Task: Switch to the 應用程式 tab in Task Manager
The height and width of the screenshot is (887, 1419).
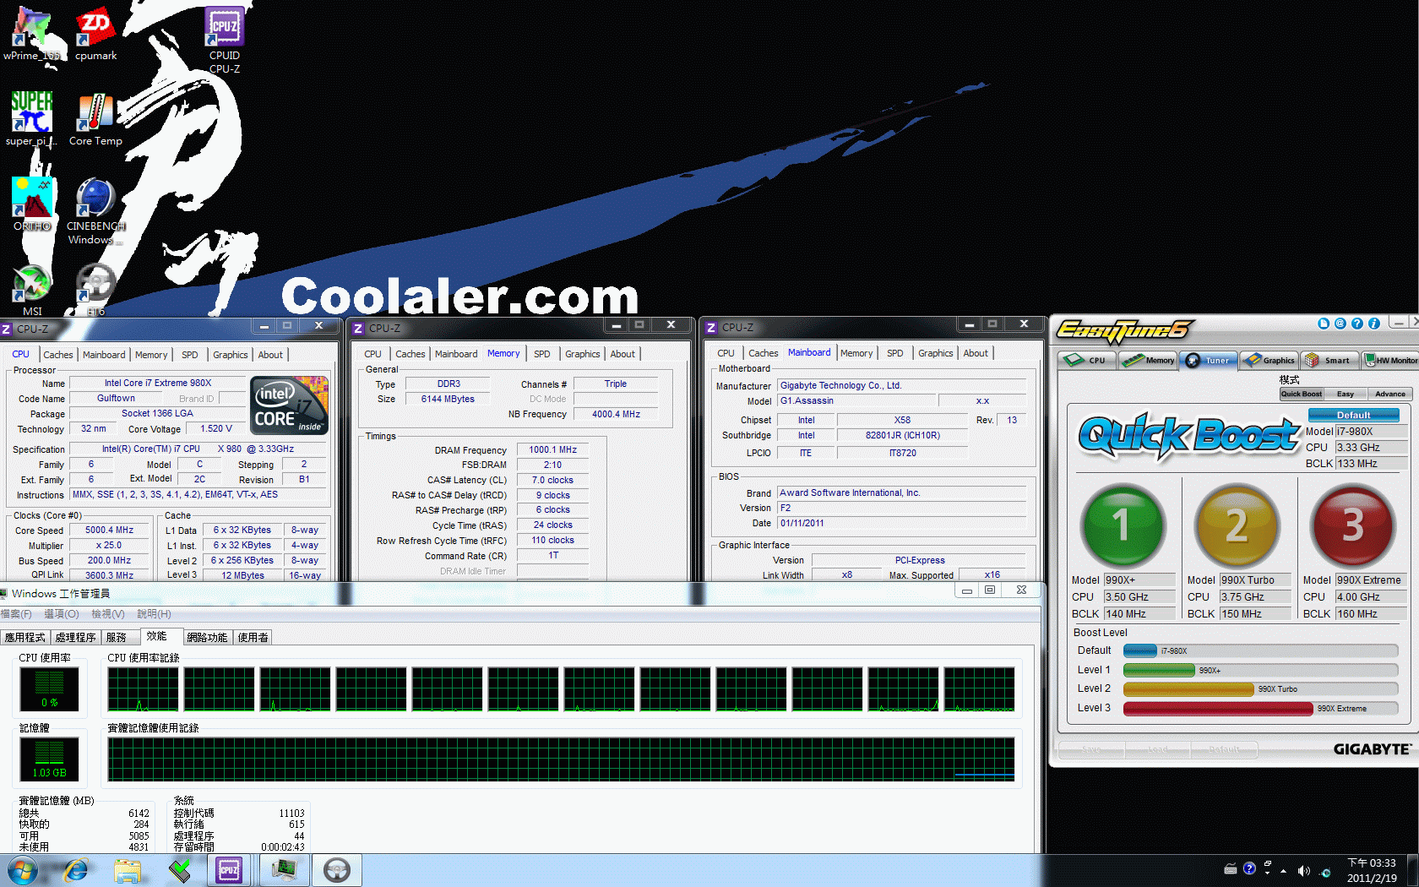Action: coord(25,638)
